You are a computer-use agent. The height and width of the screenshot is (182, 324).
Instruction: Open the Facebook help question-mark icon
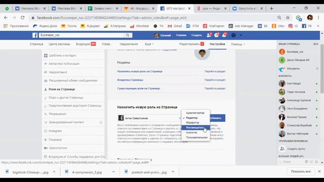pyautogui.click(x=233, y=35)
